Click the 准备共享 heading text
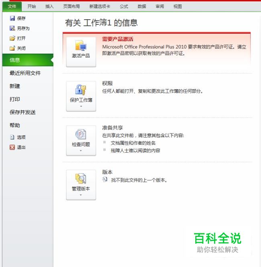The width and height of the screenshot is (261, 267). 112,127
